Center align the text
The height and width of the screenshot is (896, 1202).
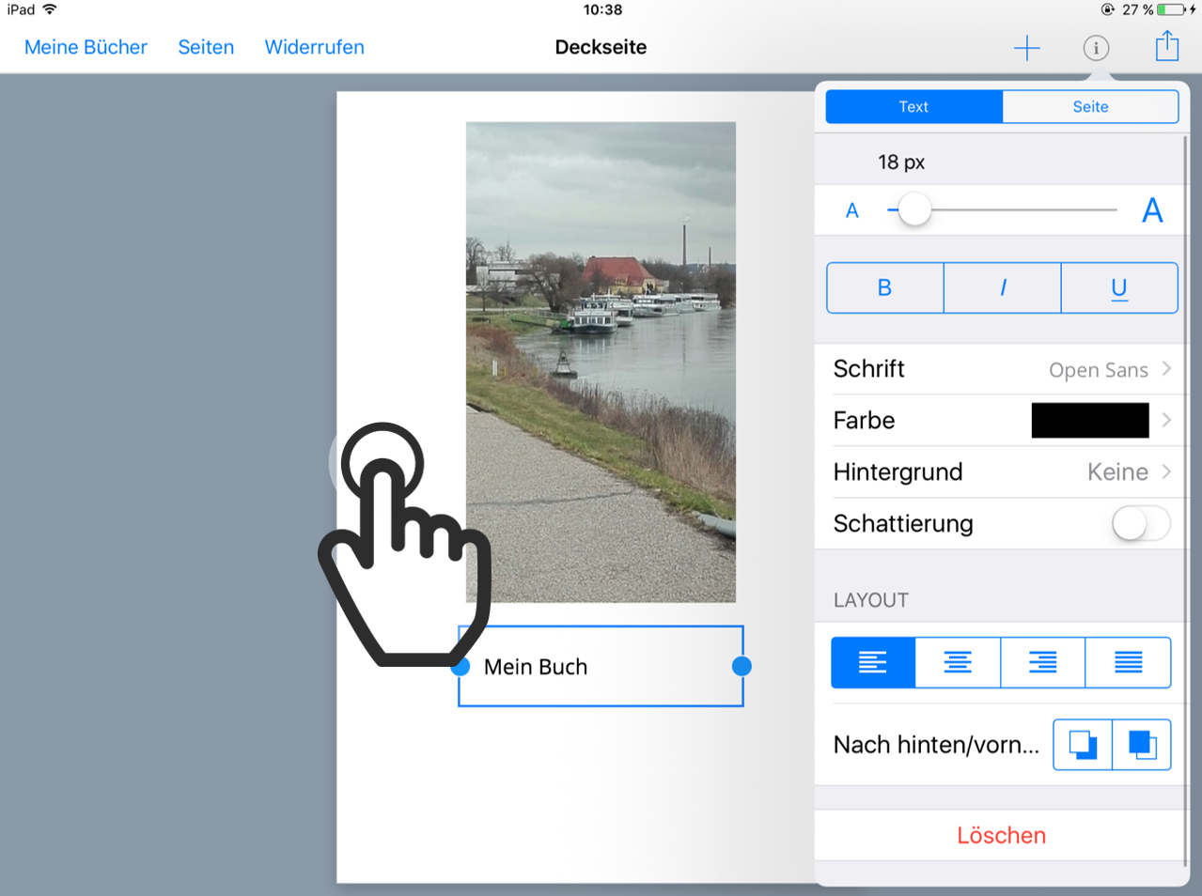pyautogui.click(x=958, y=662)
